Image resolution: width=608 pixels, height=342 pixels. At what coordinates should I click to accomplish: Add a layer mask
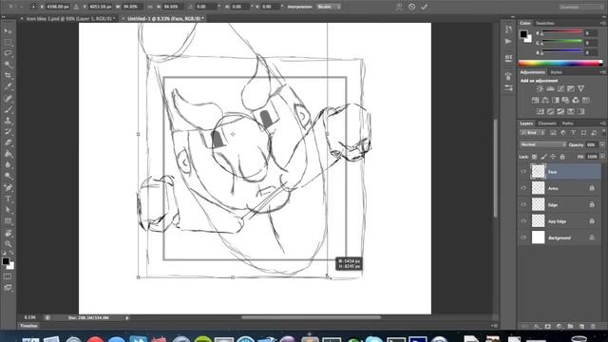(x=547, y=327)
